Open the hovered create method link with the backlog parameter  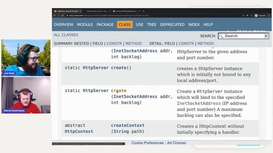[119, 91]
